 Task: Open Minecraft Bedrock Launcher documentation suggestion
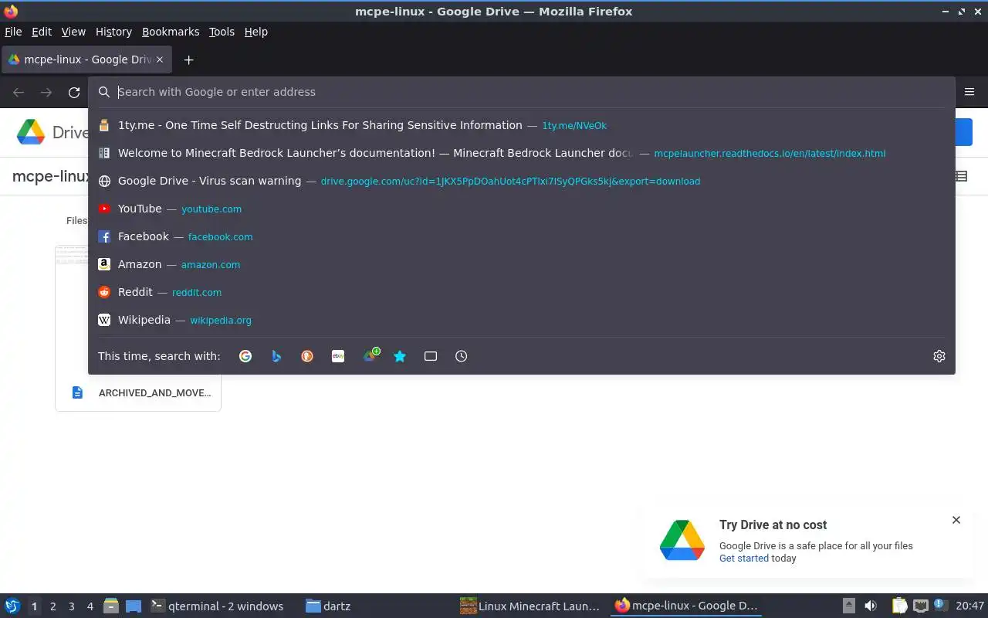coord(522,153)
